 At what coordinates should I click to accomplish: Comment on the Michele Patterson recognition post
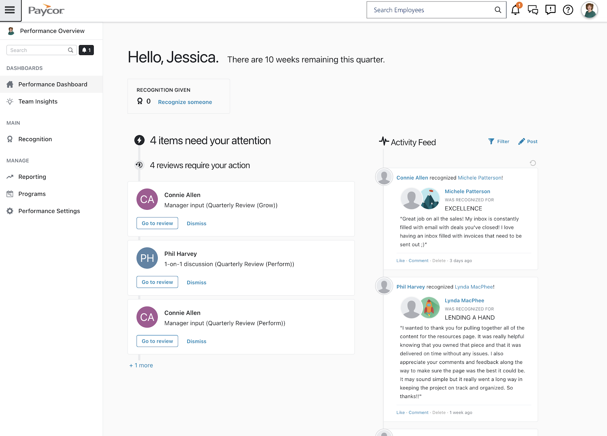pyautogui.click(x=418, y=261)
